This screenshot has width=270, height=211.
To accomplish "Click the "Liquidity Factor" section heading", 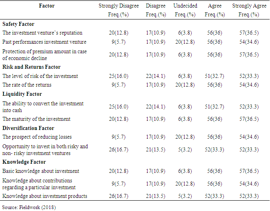I will 22,94.
